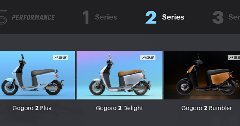Click the outlined S logo icon

[x=3, y=17]
